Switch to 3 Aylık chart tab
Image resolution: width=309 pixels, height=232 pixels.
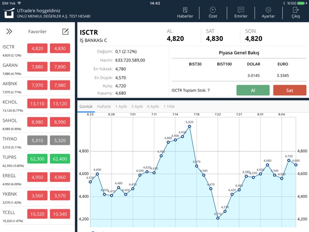coord(137,106)
